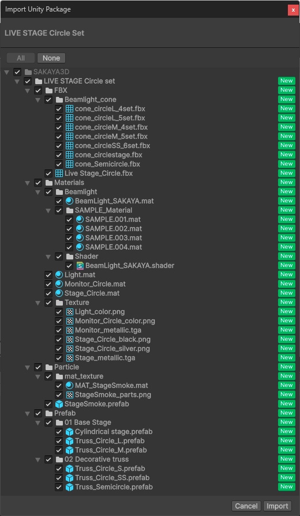Uncheck the cone_circleSS_6set.fbx checkbox

[59, 145]
